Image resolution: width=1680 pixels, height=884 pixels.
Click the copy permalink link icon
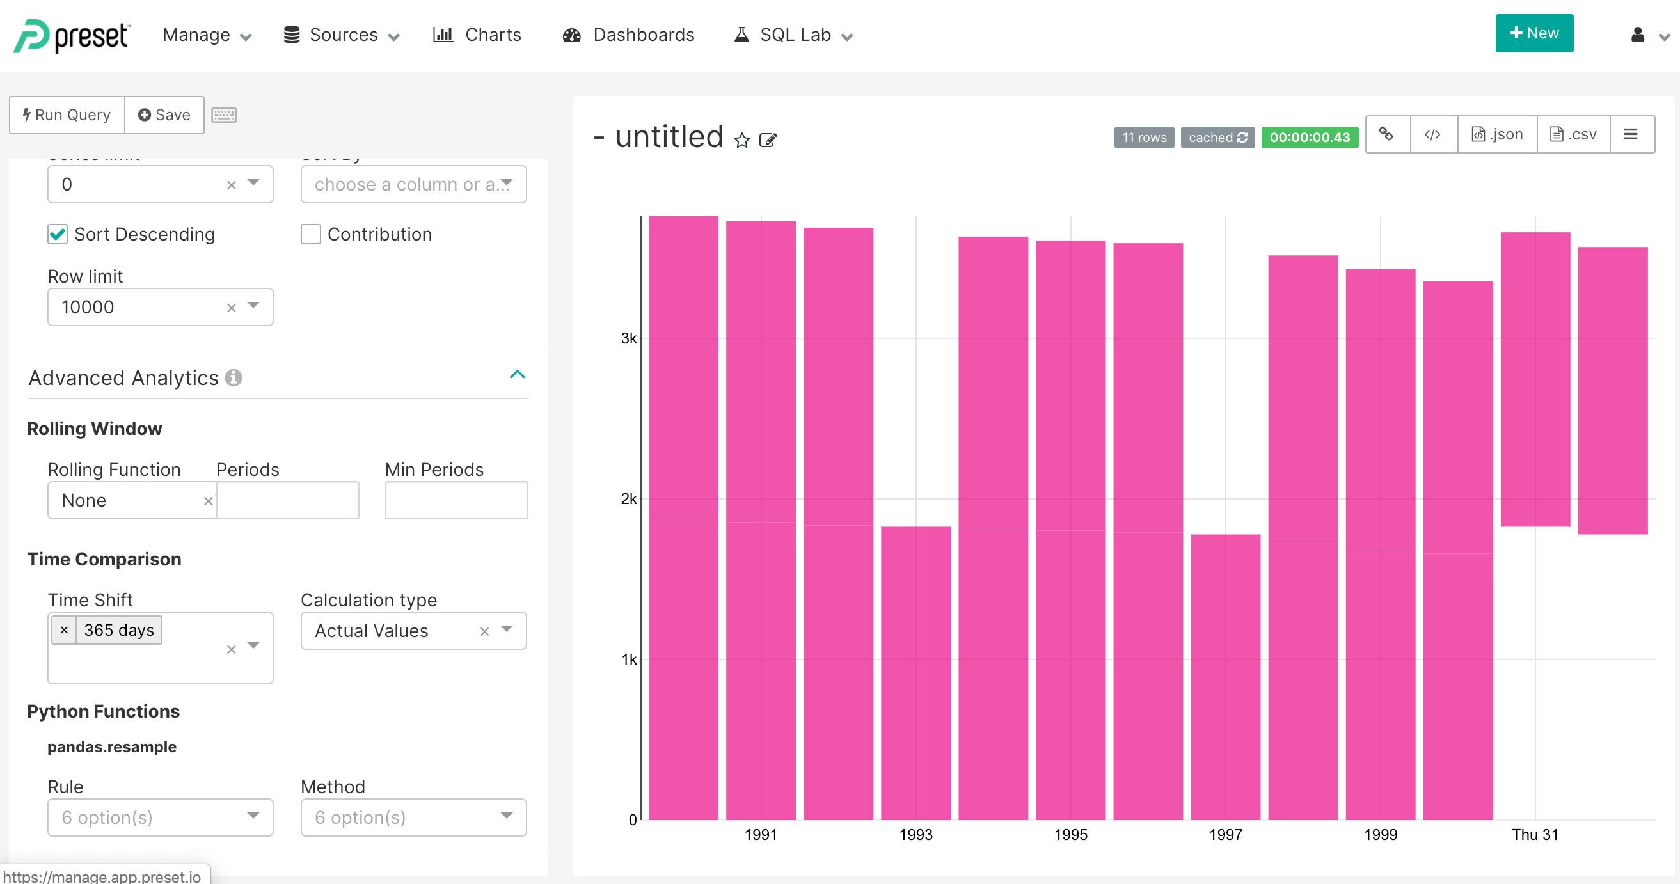click(x=1386, y=134)
